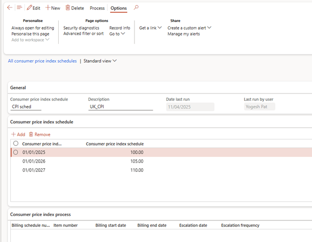Click the 01/01/2025 date cell
The width and height of the screenshot is (312, 242).
click(x=34, y=152)
